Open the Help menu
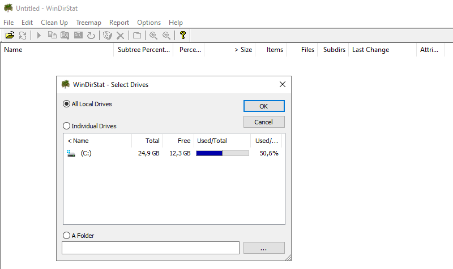453x269 pixels. point(176,23)
